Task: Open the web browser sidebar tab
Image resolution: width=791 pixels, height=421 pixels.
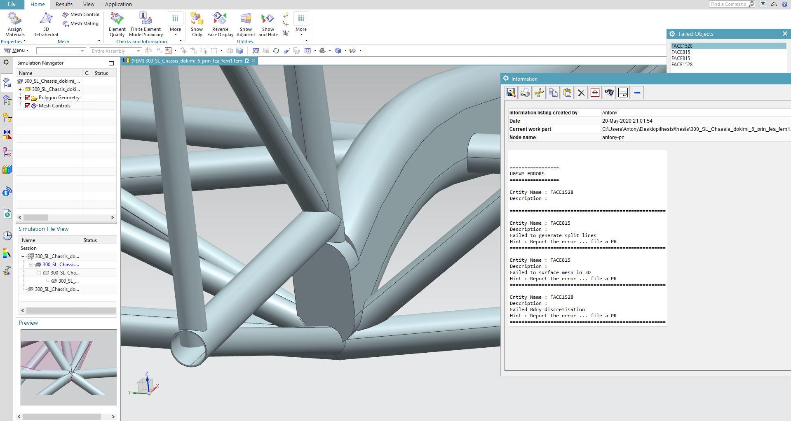Action: pyautogui.click(x=7, y=214)
